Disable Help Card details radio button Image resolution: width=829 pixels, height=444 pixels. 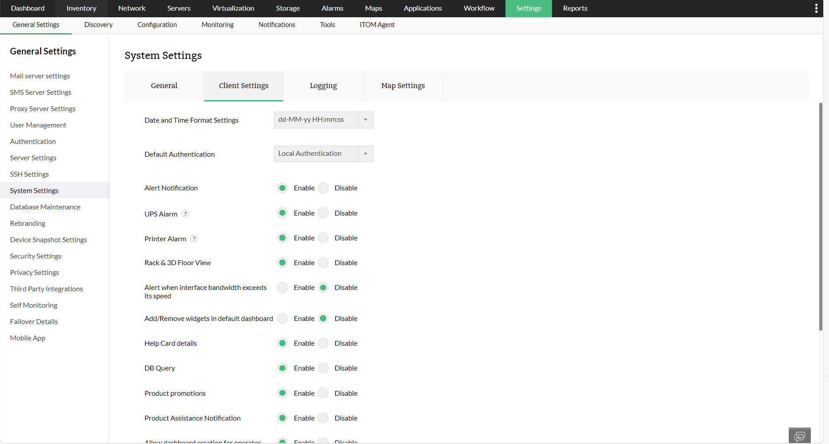[324, 343]
